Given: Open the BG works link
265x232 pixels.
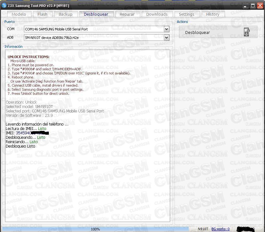Looking at the screenshot, I should (220, 229).
